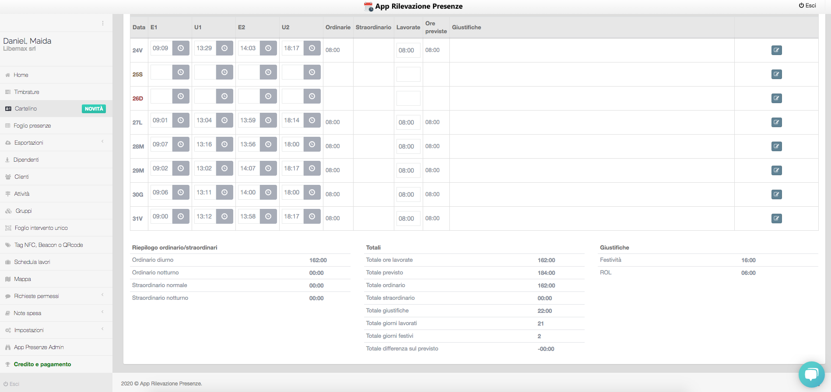The image size is (831, 392).
Task: Open clock picker for 24V E1 time
Action: pyautogui.click(x=181, y=48)
